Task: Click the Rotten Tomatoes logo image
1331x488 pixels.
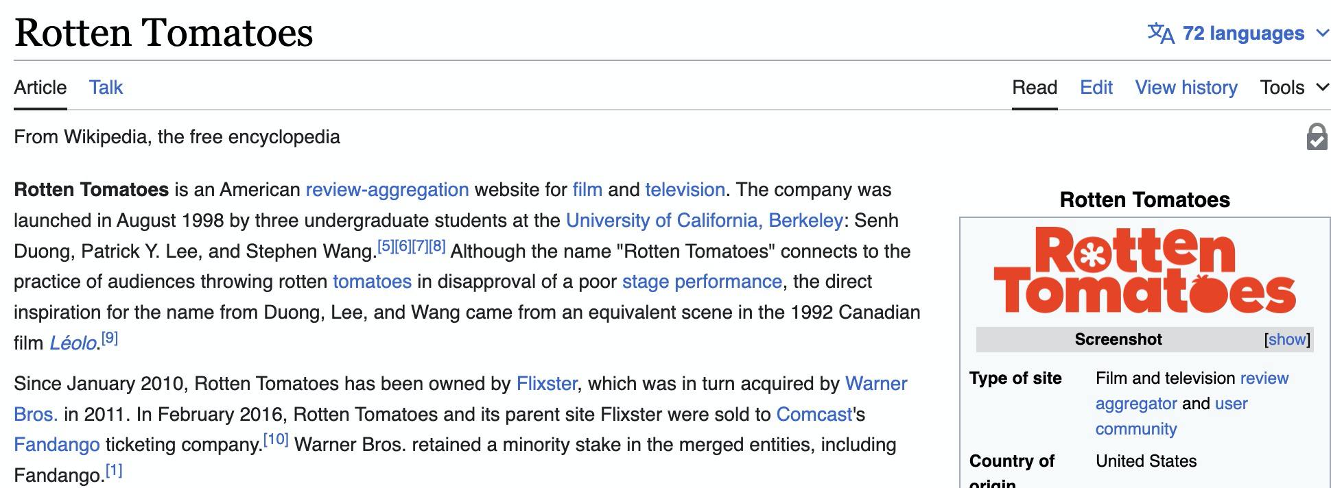Action: [x=1144, y=271]
